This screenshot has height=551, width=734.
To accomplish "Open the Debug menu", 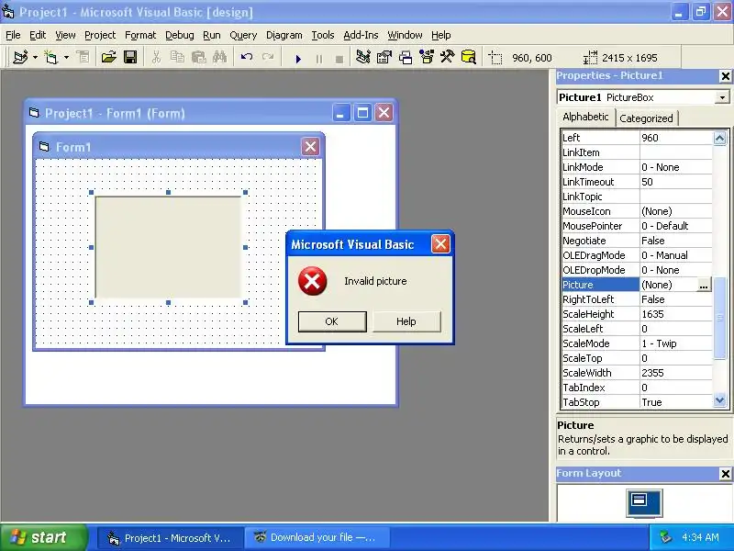I will [x=179, y=35].
